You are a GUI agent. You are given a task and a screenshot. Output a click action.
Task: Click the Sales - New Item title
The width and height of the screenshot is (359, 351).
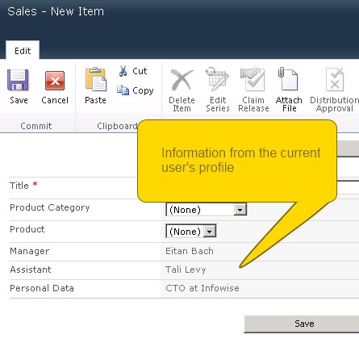56,11
